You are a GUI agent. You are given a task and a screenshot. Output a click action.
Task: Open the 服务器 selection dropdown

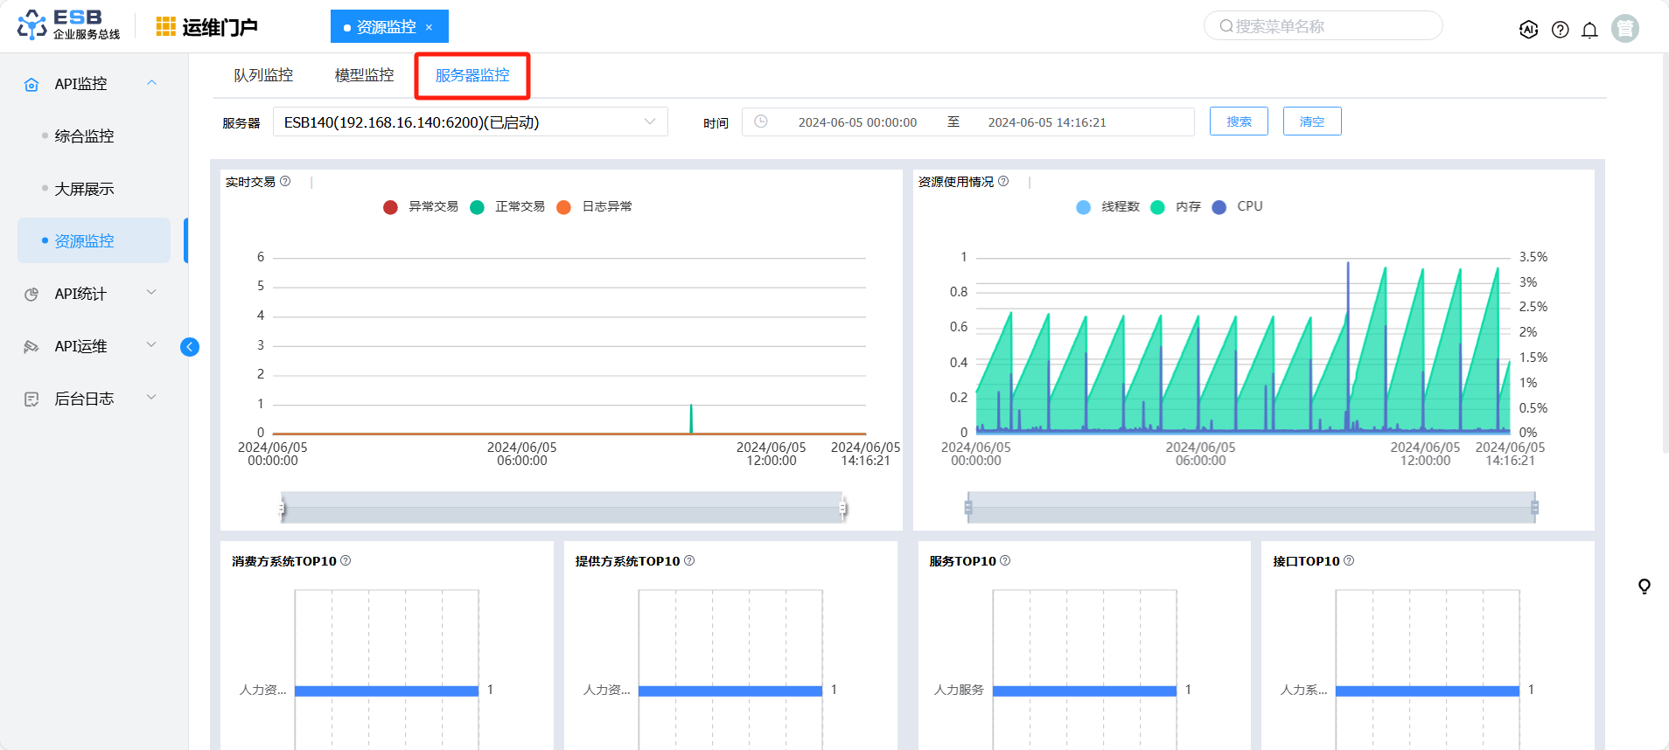pos(470,122)
